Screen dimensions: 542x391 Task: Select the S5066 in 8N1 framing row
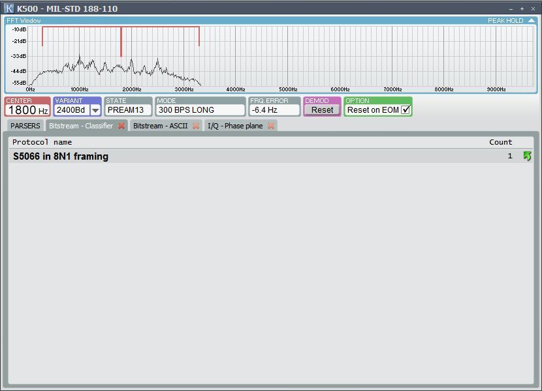point(261,156)
